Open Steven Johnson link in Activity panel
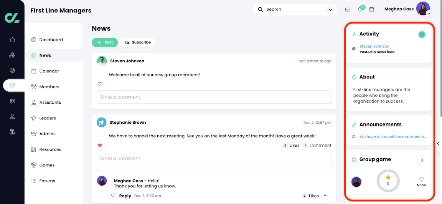Image resolution: width=442 pixels, height=204 pixels. (374, 46)
